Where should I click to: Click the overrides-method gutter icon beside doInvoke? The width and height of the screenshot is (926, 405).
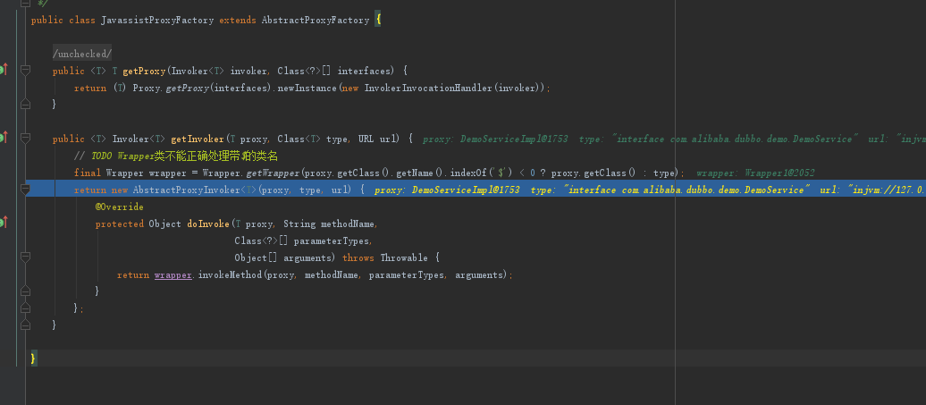click(3, 223)
